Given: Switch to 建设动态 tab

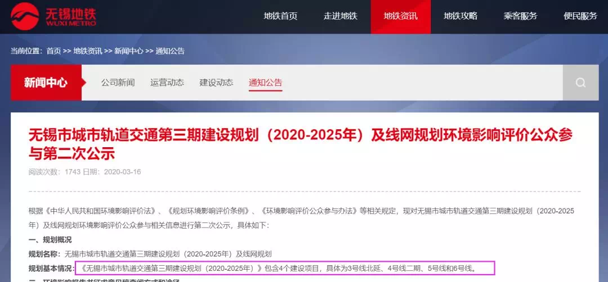Looking at the screenshot, I should point(216,83).
